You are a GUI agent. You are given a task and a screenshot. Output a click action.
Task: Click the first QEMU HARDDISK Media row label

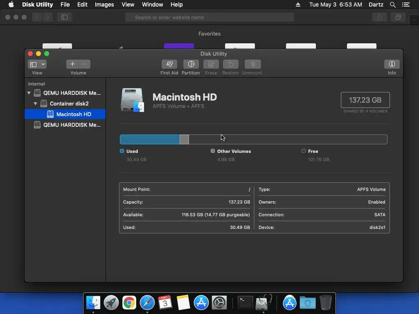72,93
